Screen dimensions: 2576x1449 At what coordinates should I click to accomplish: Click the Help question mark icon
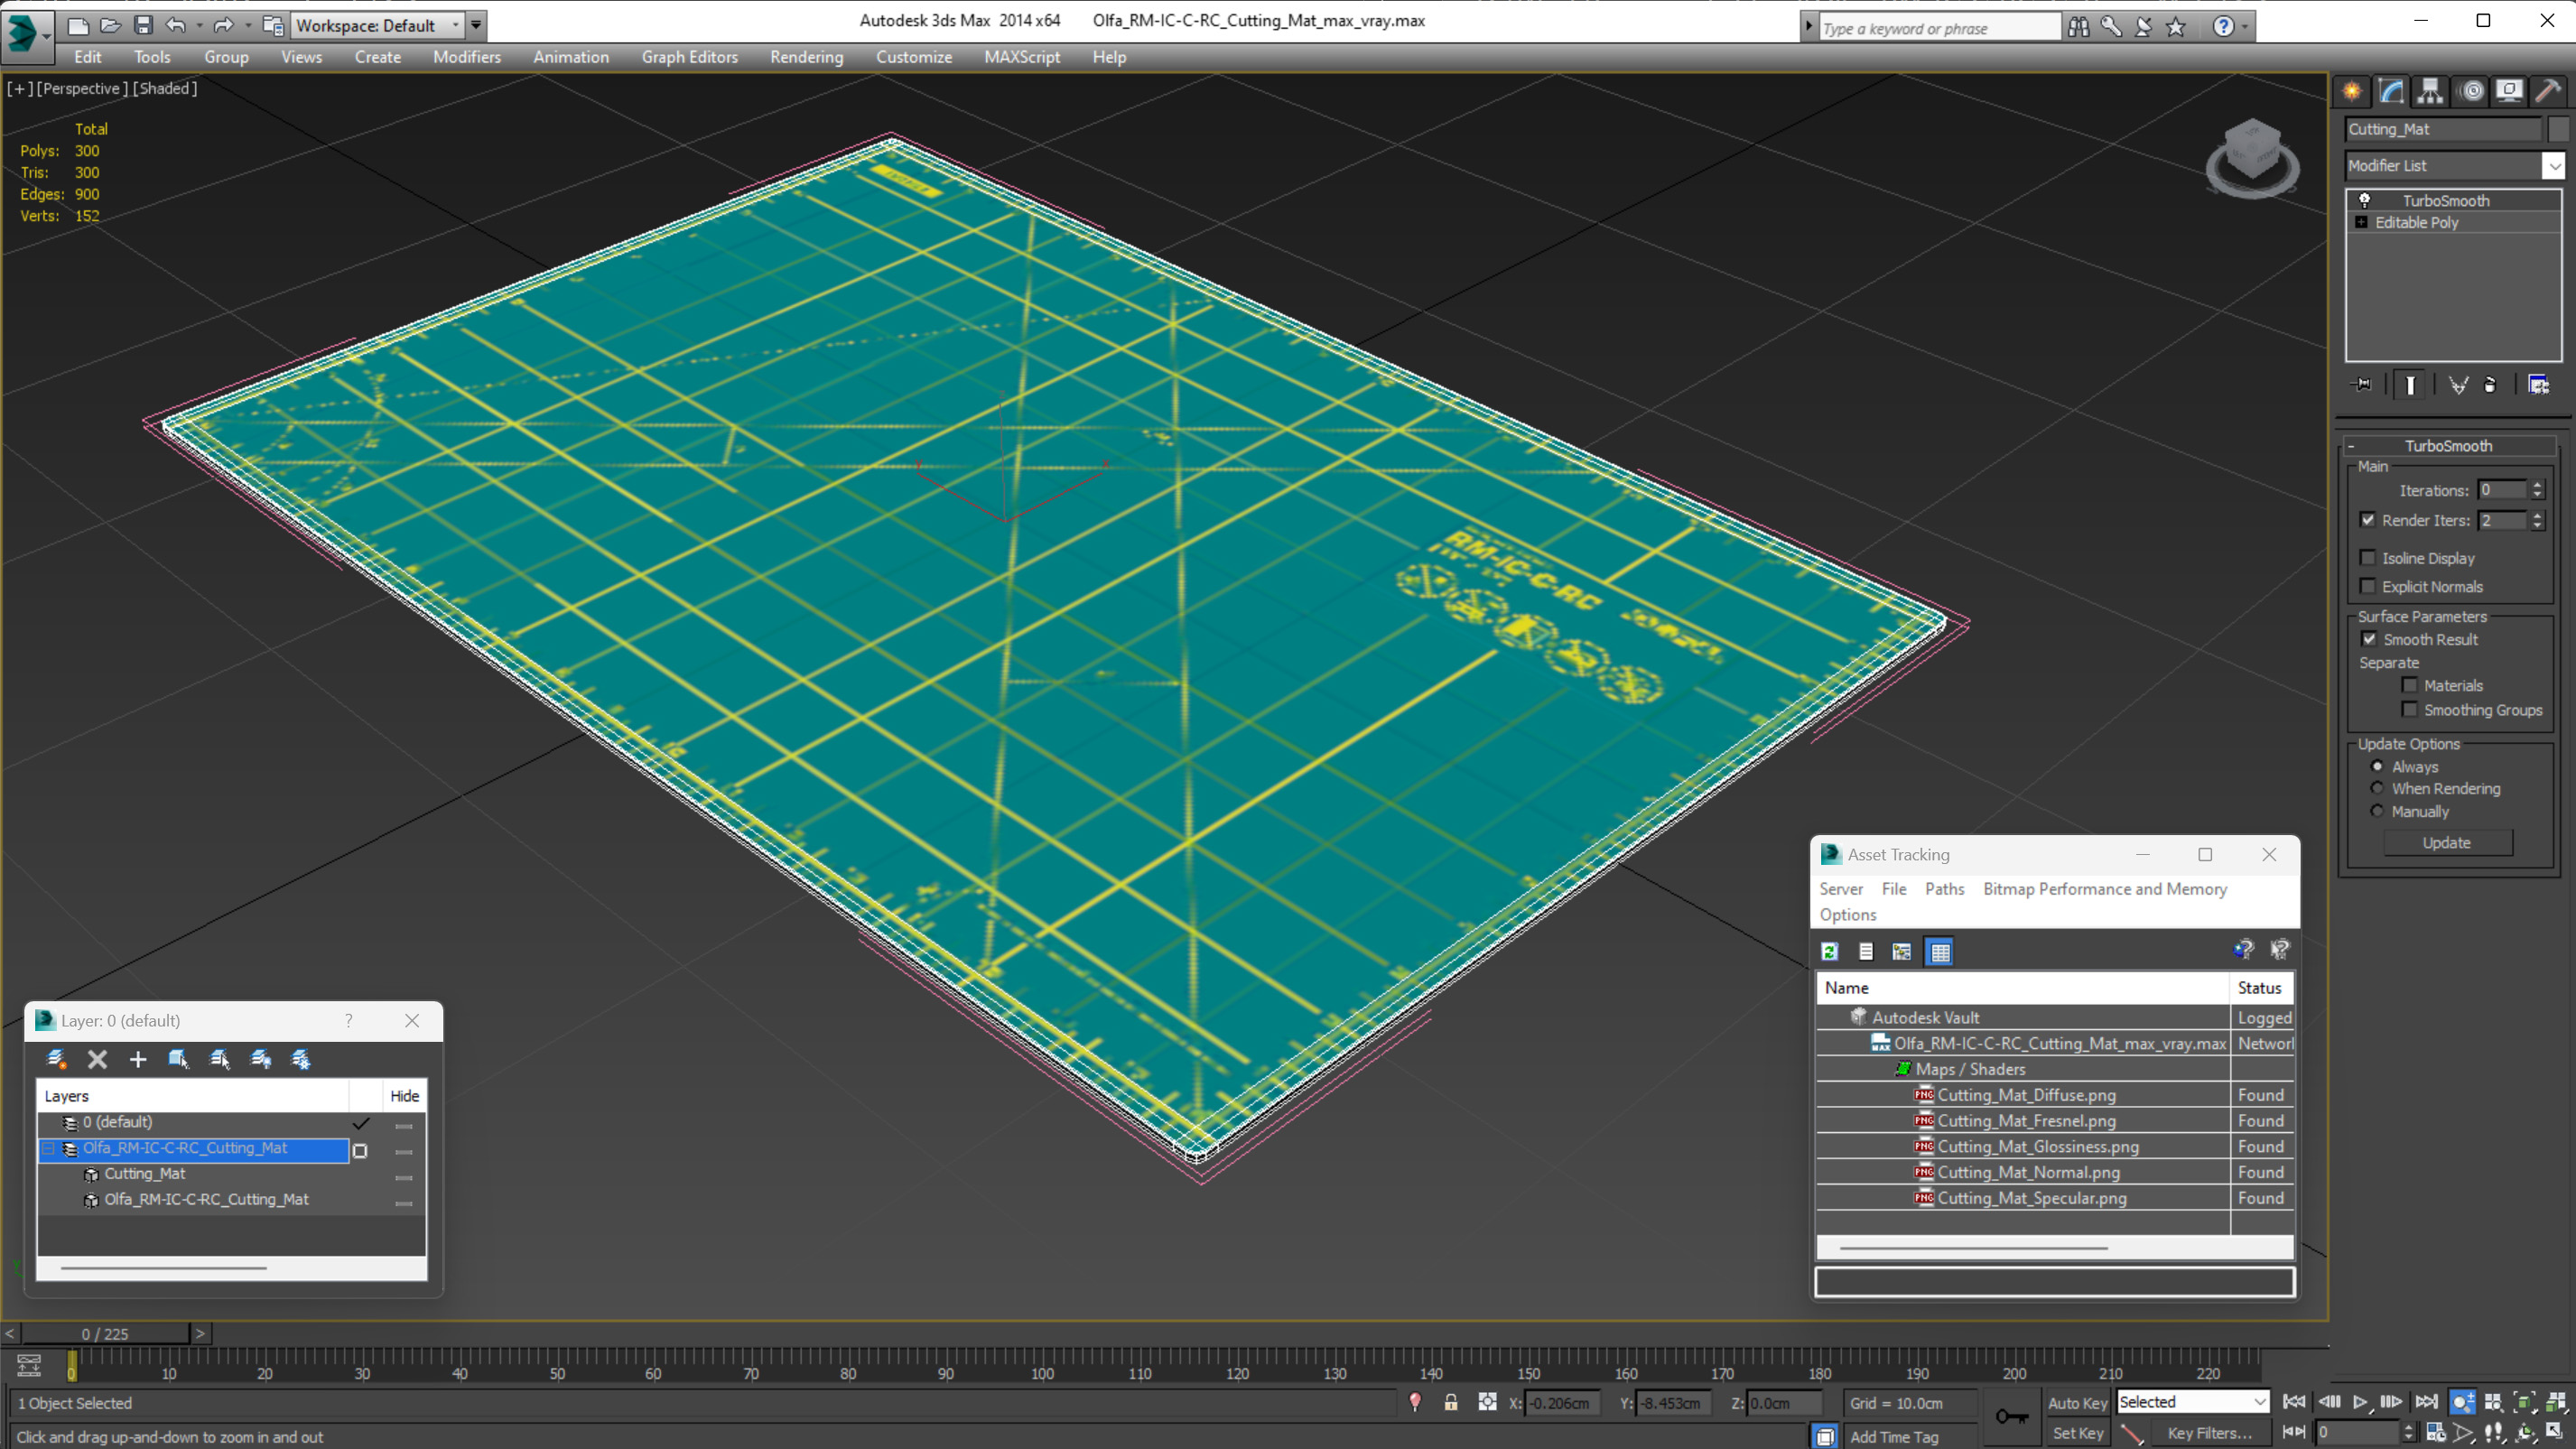click(x=2223, y=27)
